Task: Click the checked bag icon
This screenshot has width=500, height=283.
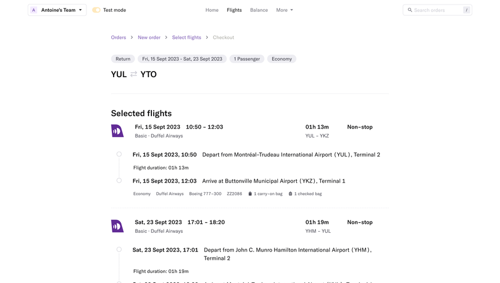Action: [290, 193]
